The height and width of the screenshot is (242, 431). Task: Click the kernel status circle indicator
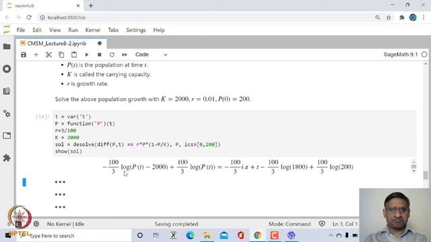coord(424,54)
